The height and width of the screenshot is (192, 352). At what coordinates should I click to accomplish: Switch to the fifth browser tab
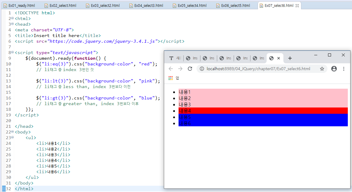242,58
